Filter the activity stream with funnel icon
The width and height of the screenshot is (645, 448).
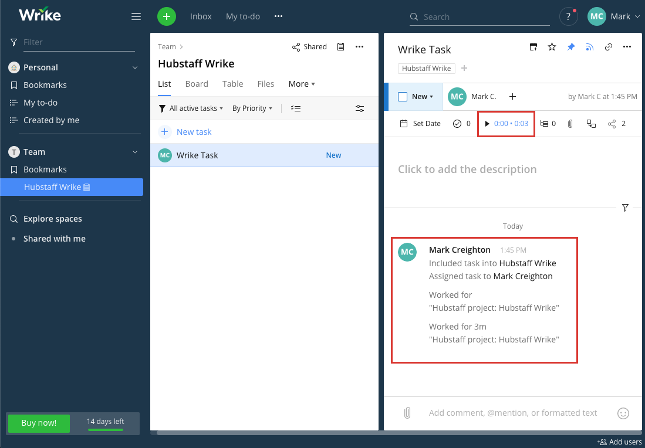[625, 208]
